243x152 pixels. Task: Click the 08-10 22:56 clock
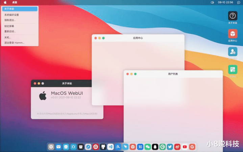coord(225,2)
